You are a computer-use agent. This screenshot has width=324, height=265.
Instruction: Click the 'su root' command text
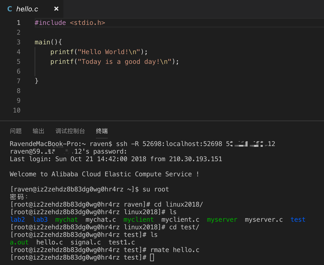click(156, 189)
